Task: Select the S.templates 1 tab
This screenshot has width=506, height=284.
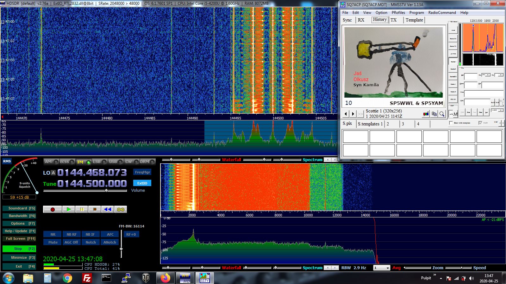Action: [370, 124]
